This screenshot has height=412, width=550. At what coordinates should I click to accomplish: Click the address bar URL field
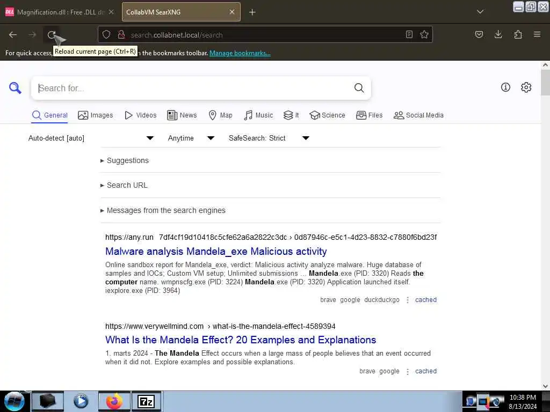click(265, 35)
